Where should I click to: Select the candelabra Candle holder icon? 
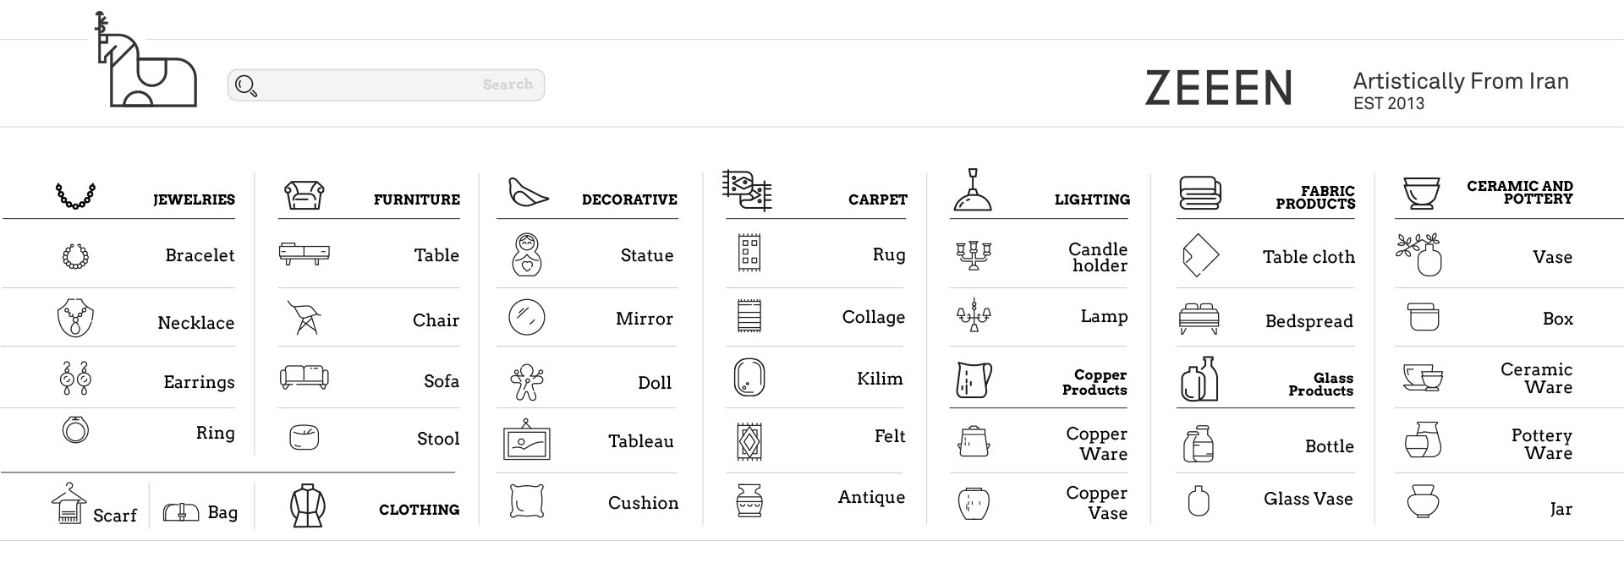pyautogui.click(x=974, y=254)
